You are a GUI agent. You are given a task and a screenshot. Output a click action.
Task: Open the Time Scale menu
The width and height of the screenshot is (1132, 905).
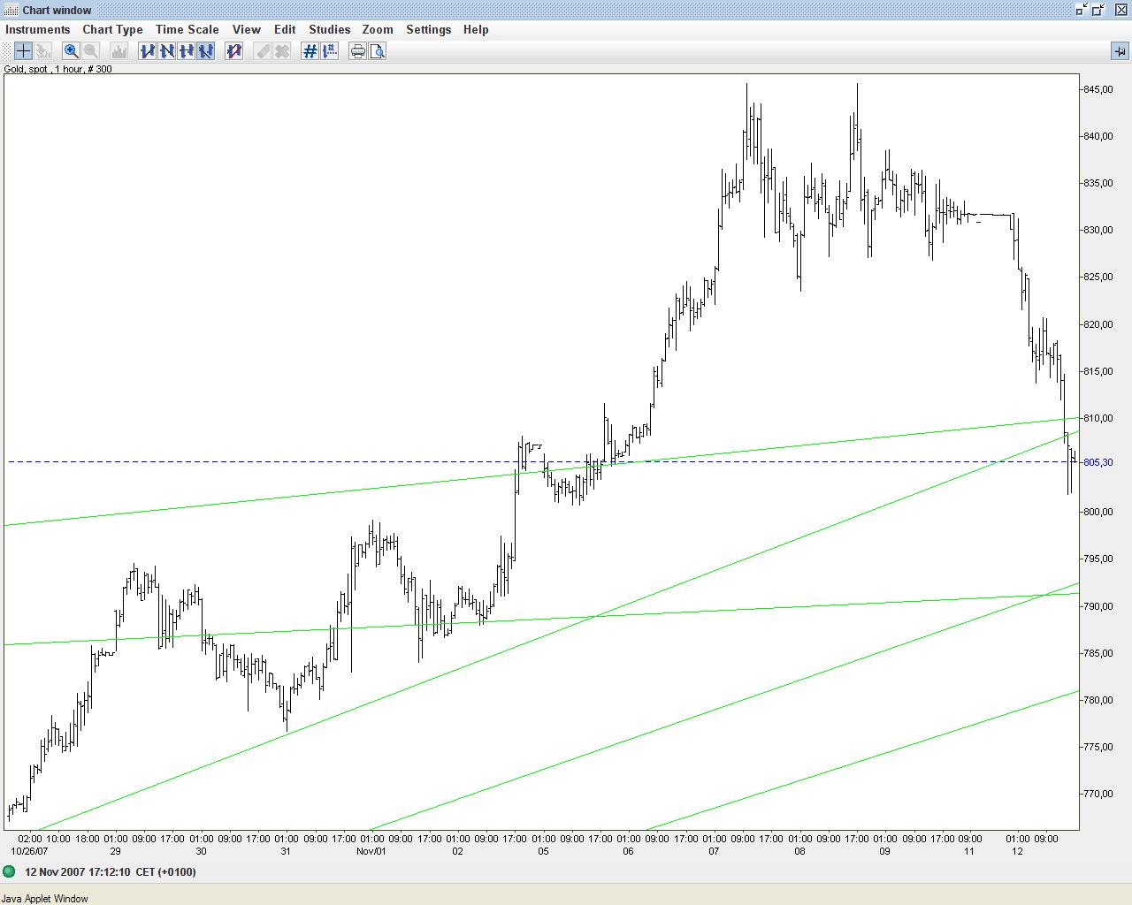click(x=187, y=29)
